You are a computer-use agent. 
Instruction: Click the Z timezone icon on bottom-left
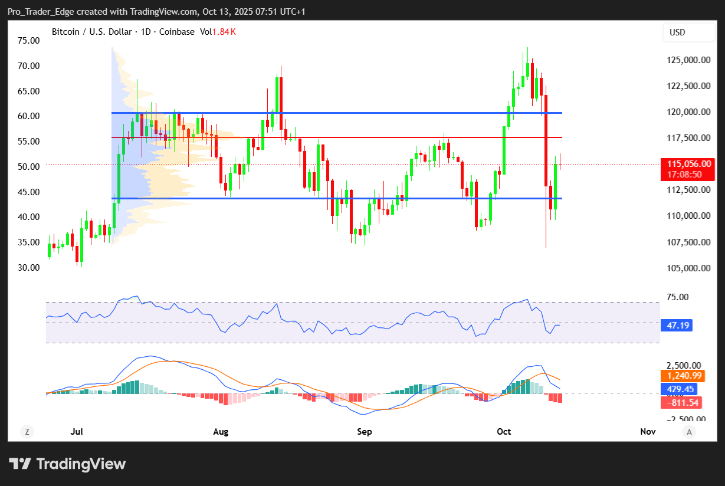pyautogui.click(x=27, y=432)
